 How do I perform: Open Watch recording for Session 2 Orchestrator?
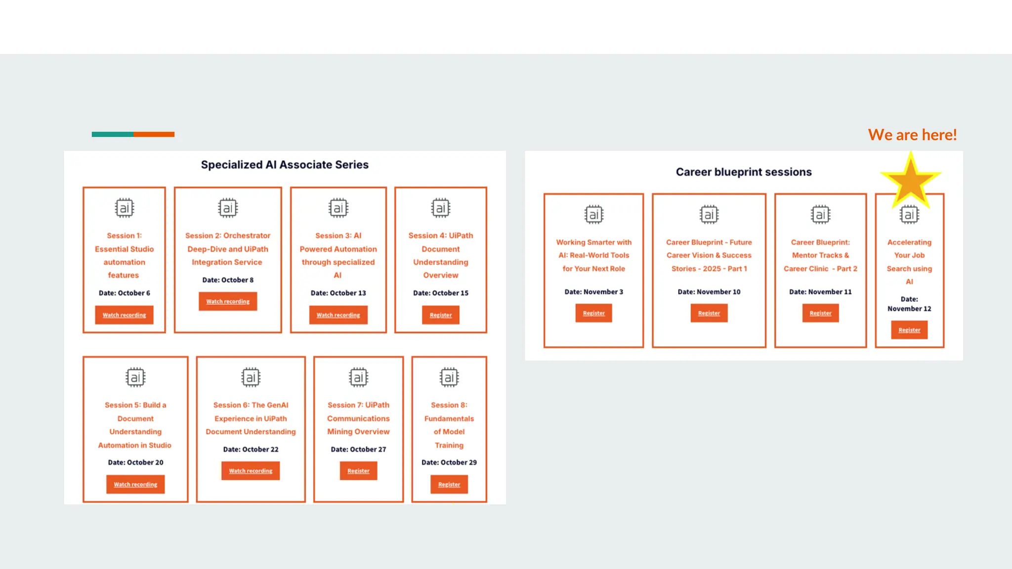[228, 301]
